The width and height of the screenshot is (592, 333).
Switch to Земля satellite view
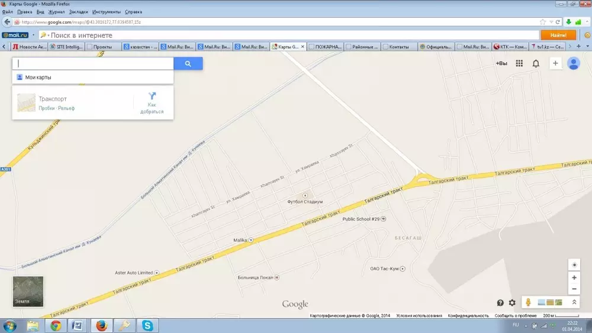[28, 292]
